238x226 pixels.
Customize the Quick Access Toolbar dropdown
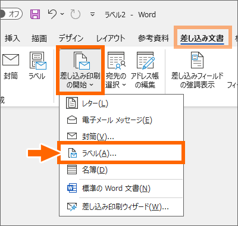click(92, 14)
